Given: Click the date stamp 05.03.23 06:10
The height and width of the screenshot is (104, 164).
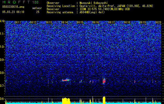Looking at the screenshot, I should (13, 12).
